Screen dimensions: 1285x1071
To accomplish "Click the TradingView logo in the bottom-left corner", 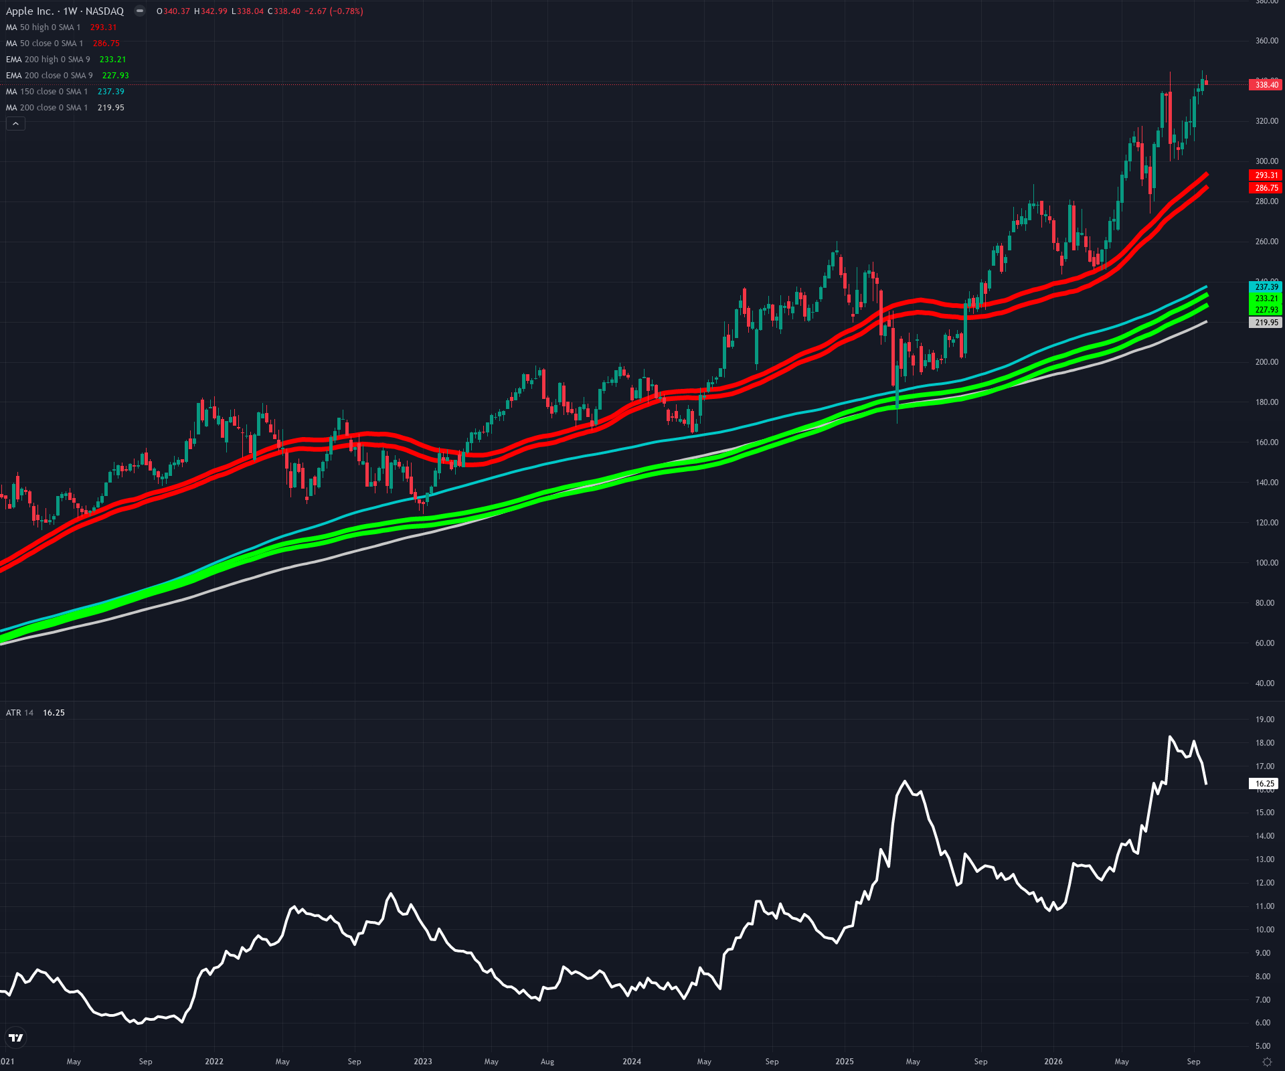I will tap(15, 1038).
